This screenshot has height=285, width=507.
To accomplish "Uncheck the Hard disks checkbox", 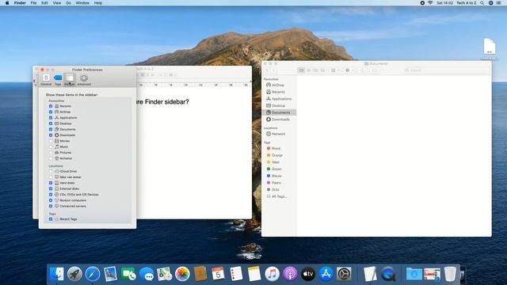I will pos(51,183).
